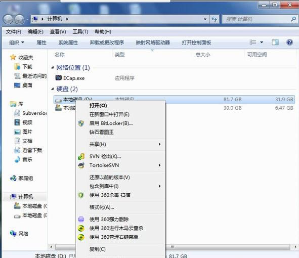299x258 pixels.
Task: Click the Music (音乐) note icon
Action: (17, 159)
